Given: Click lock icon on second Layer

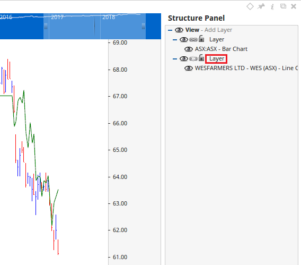Looking at the screenshot, I should (201, 58).
